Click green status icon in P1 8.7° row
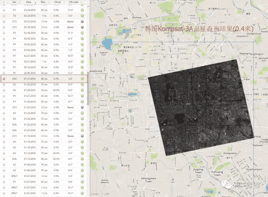 [x=82, y=102]
